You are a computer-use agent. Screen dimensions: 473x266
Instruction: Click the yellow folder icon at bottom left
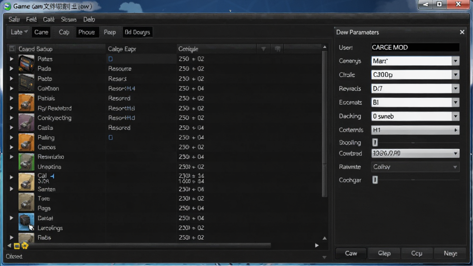17,246
